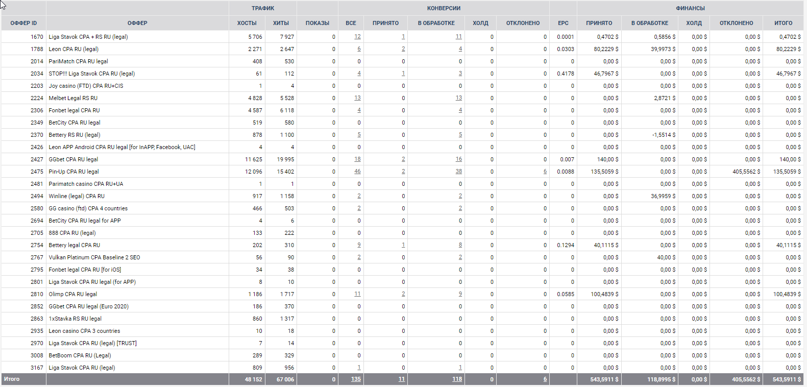Viewport: 807px width, 387px height.
Task: Select offer name 'Liga Stavok CPA + RS RU (legal)'
Action: (x=88, y=37)
